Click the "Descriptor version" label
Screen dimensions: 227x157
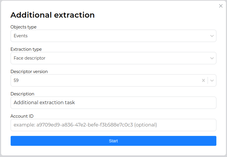(x=29, y=72)
